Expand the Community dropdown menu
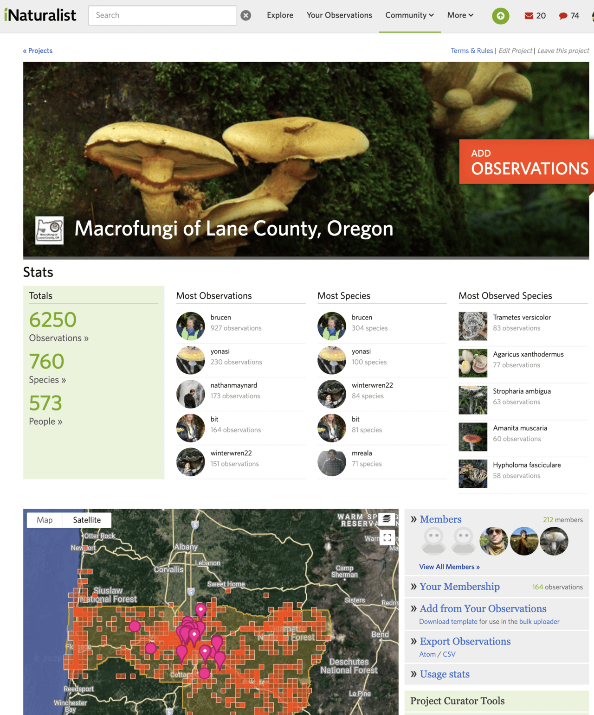The height and width of the screenshot is (715, 594). click(410, 15)
